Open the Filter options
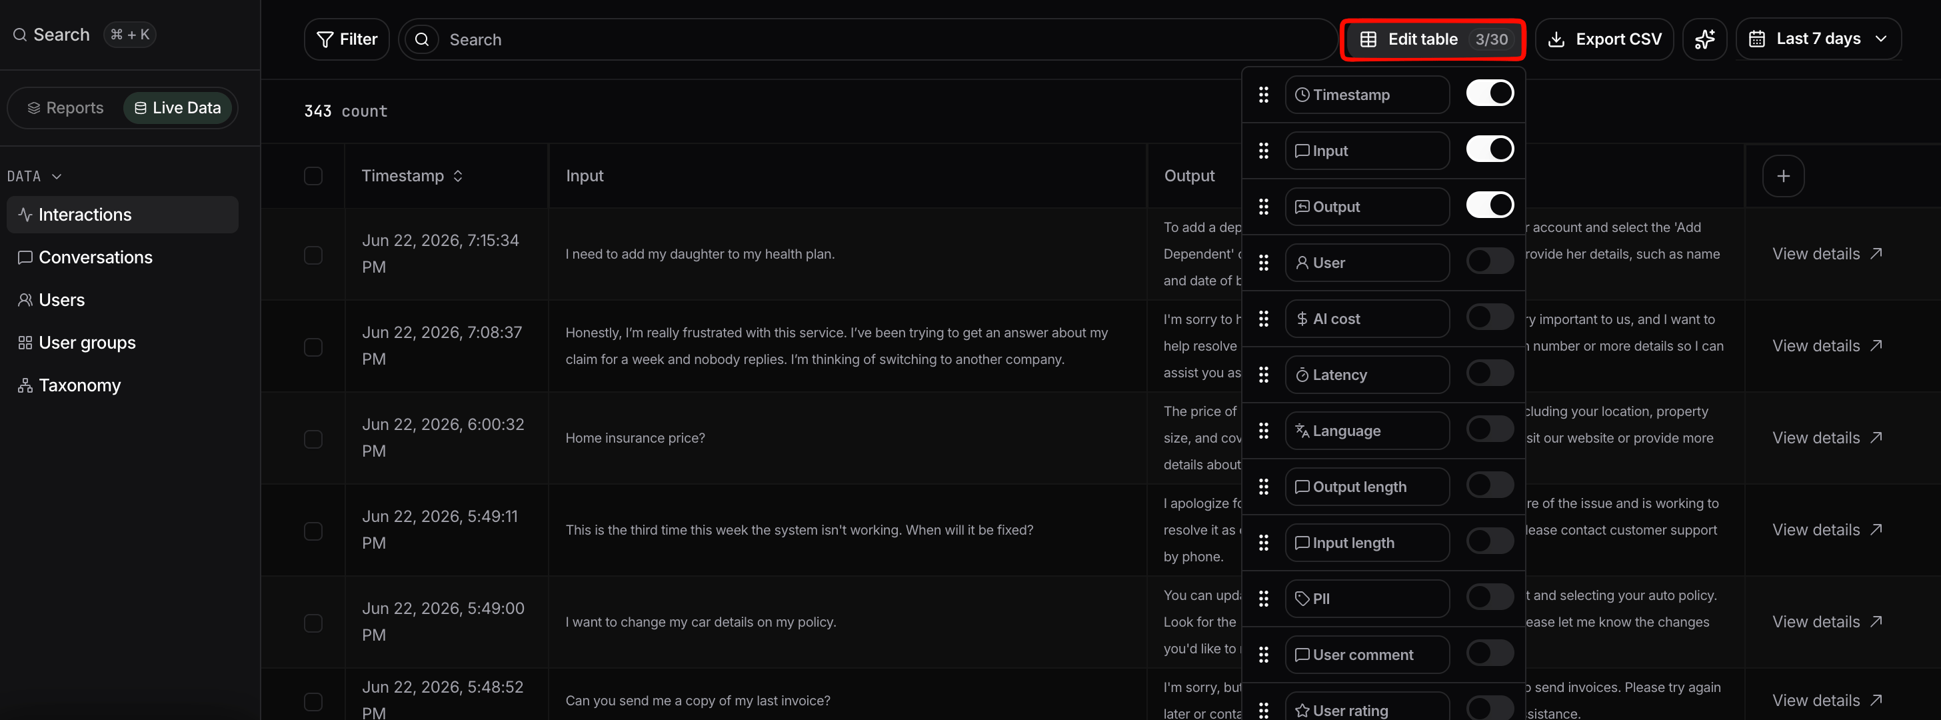 click(347, 39)
